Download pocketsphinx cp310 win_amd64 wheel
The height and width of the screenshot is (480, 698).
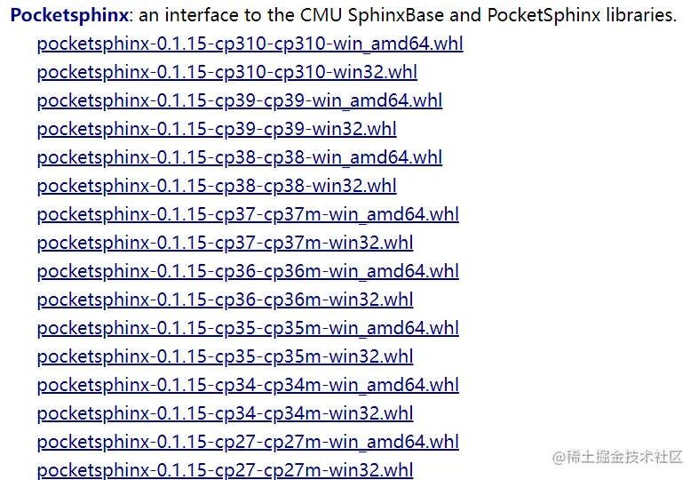click(x=250, y=44)
